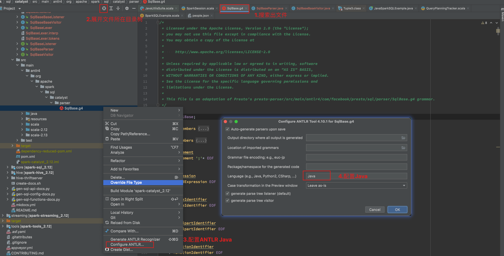Switch to SqlBaseParser.java tab
Viewport: 504px width, 256px height.
pyautogui.click(x=270, y=8)
